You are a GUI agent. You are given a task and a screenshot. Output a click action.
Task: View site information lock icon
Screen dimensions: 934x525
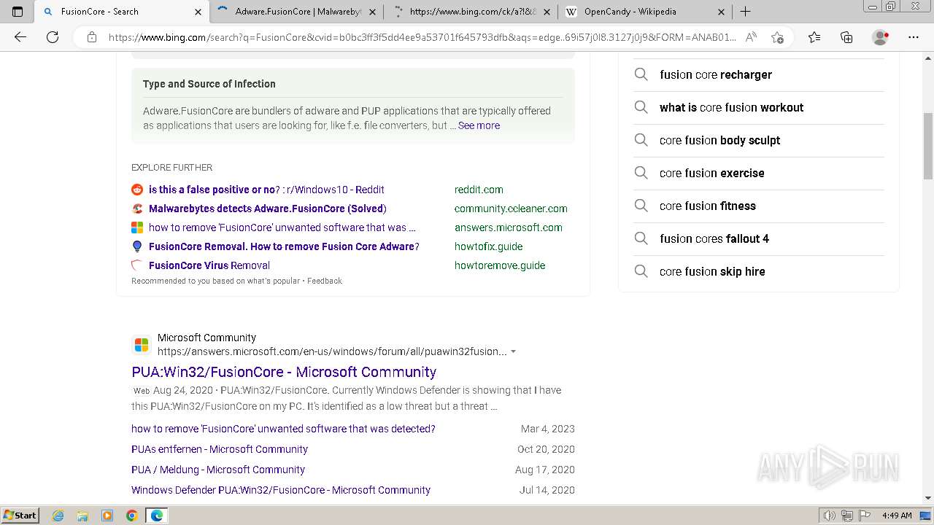[92, 37]
